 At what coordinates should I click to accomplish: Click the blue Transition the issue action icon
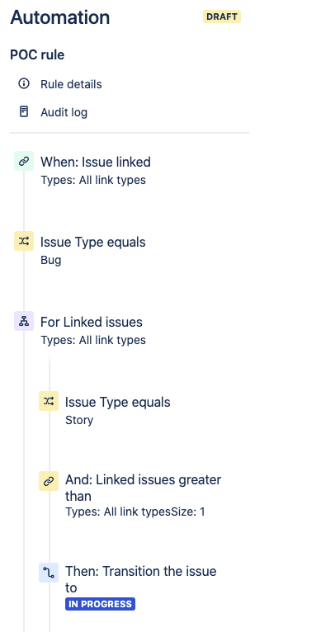coord(49,573)
